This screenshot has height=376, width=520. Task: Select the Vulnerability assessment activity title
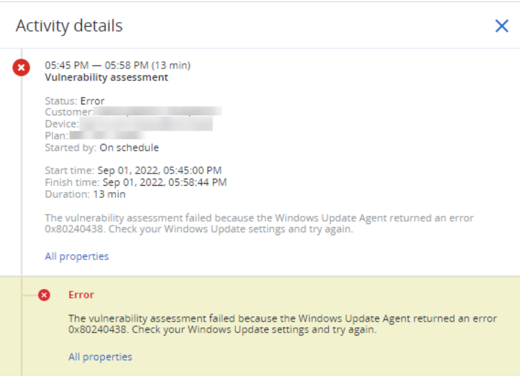[x=106, y=77]
